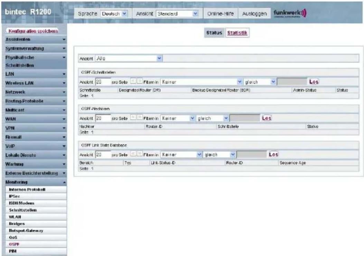The height and width of the screenshot is (256, 364).
Task: Click previous page arrow in OSPF-Nachbarn
Action: (x=133, y=117)
